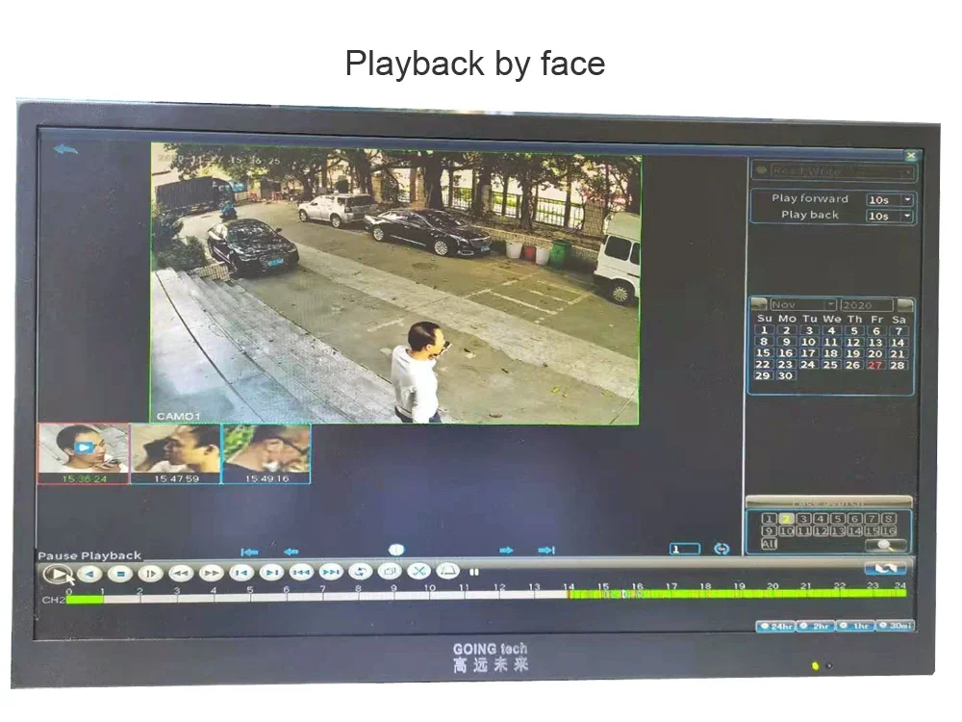962x722 pixels.
Task: Open the Play forward 10s dropdown
Action: point(890,200)
